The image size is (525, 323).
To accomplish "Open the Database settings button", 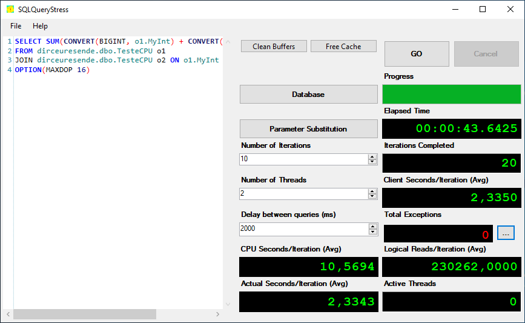I will pos(308,95).
